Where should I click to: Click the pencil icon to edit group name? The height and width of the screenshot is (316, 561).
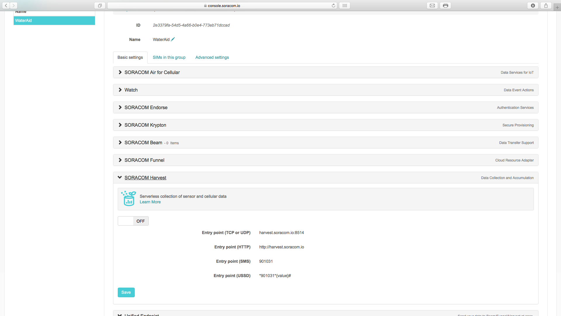coord(173,39)
